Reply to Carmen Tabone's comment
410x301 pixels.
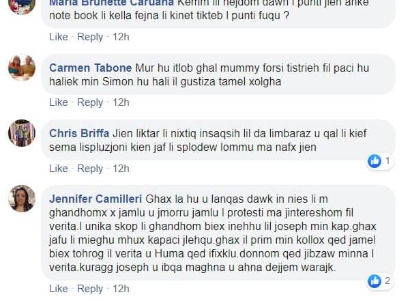tap(90, 102)
